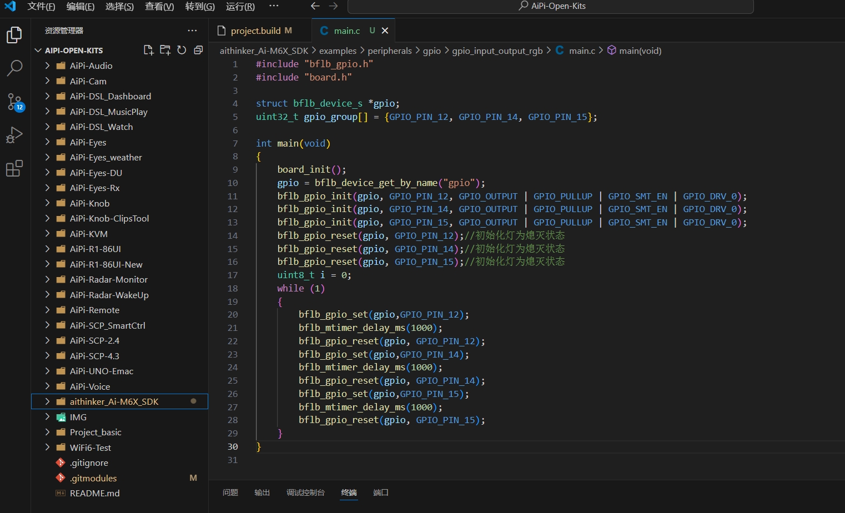
Task: Expand the aithinker_Ai-M6X_SDK folder
Action: [47, 401]
